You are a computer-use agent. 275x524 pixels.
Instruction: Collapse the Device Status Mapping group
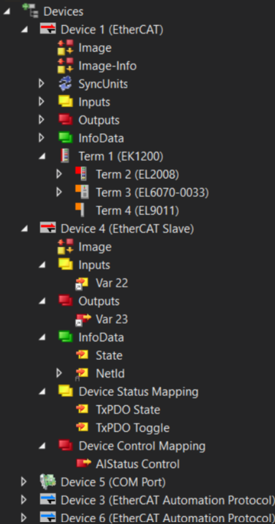42,392
